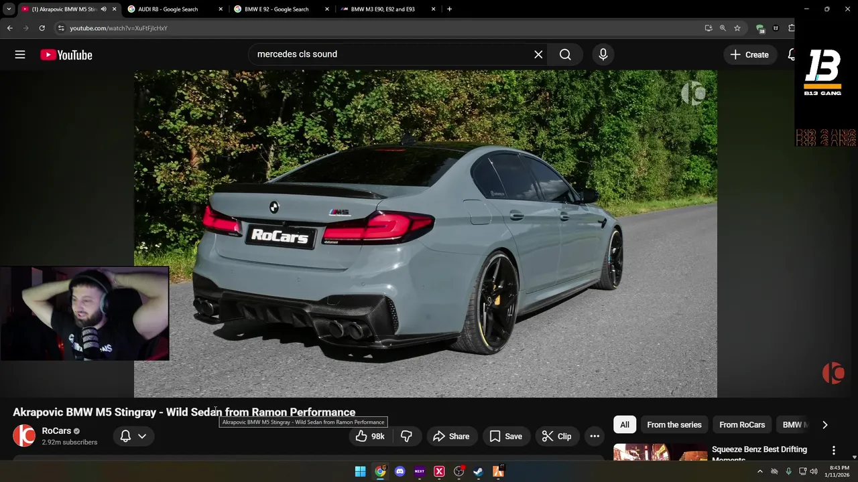This screenshot has width=858, height=482.
Task: Go back in browser history
Action: point(9,28)
